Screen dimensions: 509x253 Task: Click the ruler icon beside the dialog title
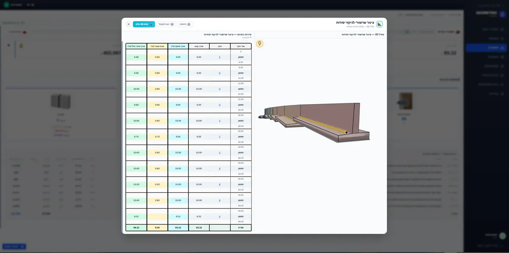(x=379, y=24)
